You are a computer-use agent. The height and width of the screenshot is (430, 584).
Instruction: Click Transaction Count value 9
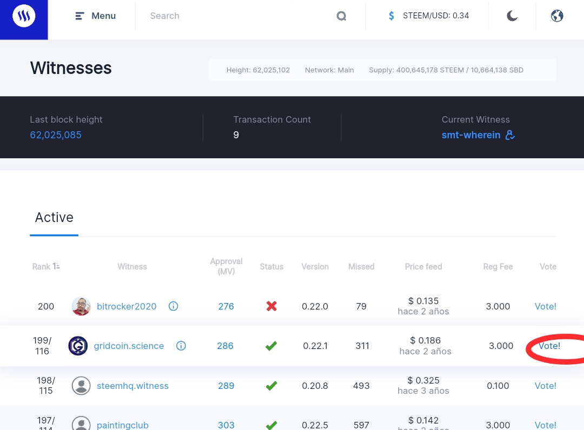point(236,135)
